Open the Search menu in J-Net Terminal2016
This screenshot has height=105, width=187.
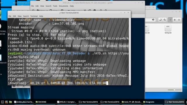(x=26, y=16)
